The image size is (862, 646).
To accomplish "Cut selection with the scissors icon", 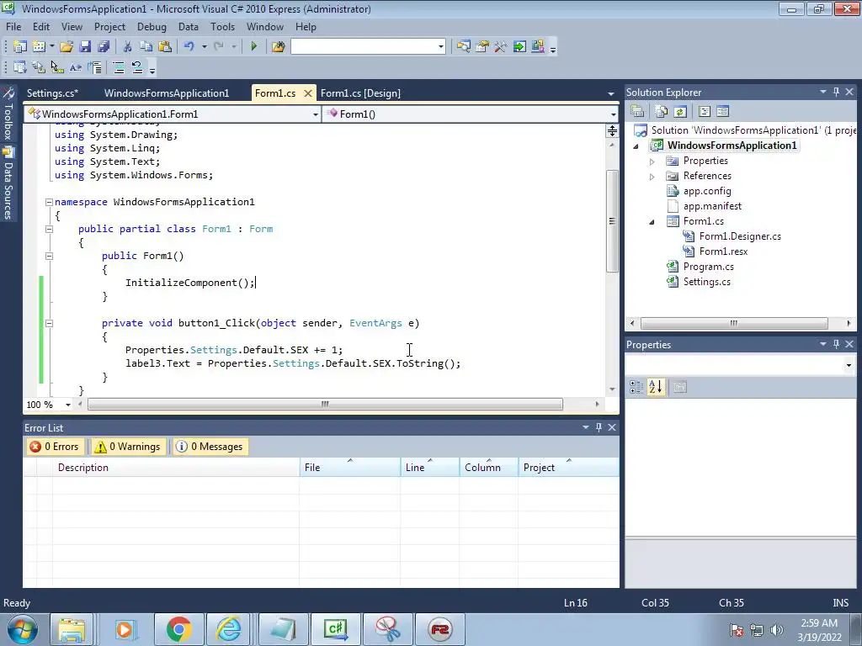I will pos(127,47).
